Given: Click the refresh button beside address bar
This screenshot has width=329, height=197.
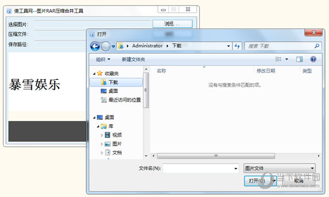Looking at the screenshot, I should [x=237, y=46].
